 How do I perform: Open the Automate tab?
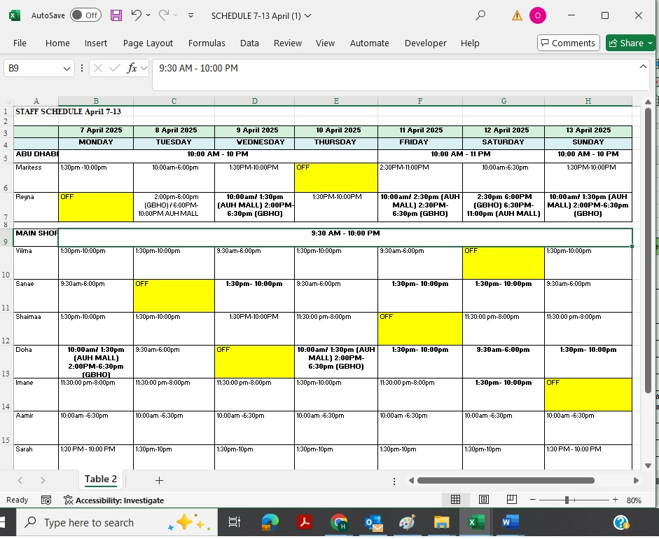pyautogui.click(x=370, y=43)
